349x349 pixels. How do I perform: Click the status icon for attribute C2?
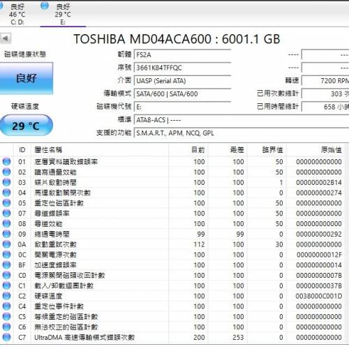point(6,296)
